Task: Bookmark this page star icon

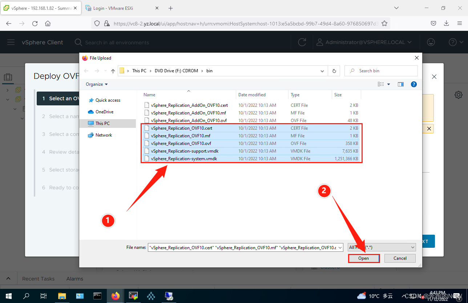Action: click(384, 23)
